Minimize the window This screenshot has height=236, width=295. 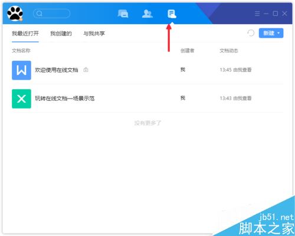266,14
